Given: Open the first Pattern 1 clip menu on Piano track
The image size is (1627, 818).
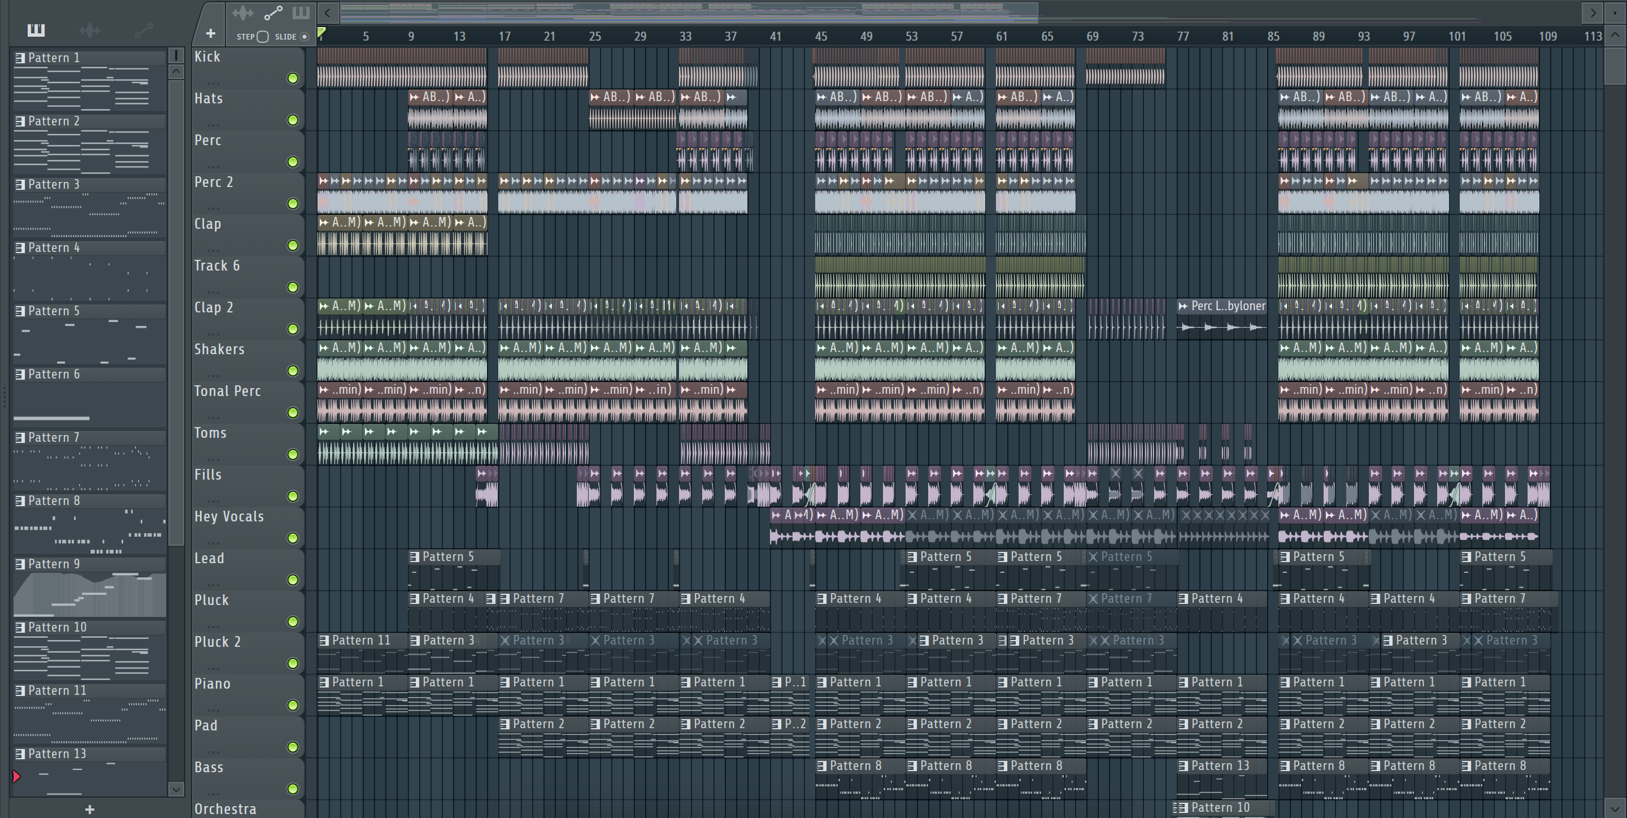Looking at the screenshot, I should (x=324, y=682).
